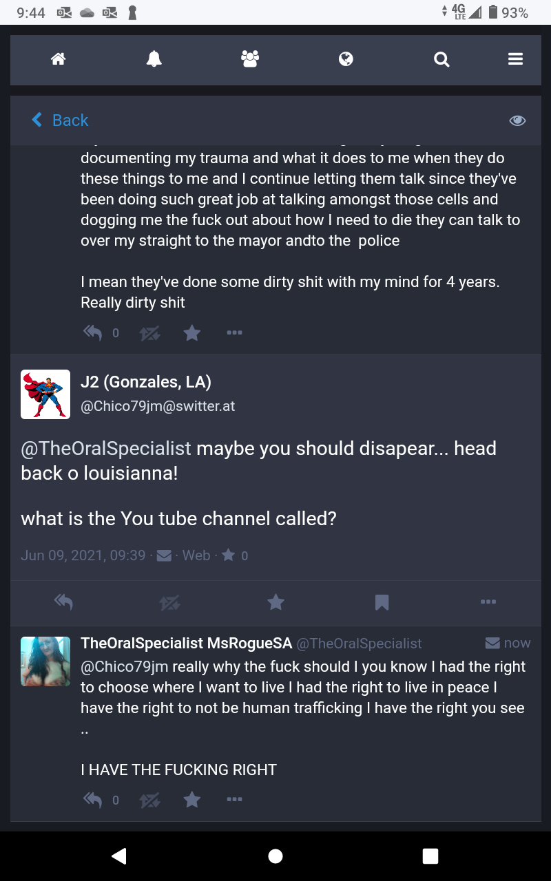Open the @Chico79jm mention in reply
The height and width of the screenshot is (881, 551).
[x=124, y=667]
